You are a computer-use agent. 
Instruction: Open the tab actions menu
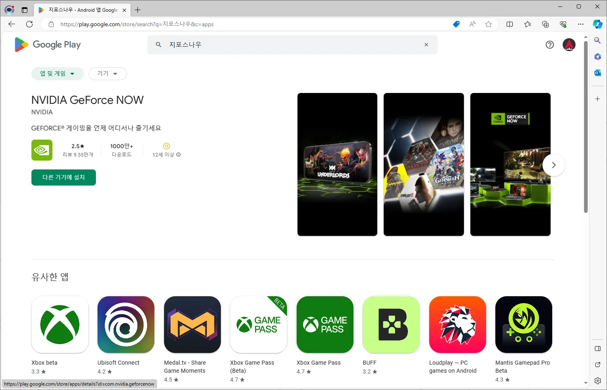coord(25,10)
